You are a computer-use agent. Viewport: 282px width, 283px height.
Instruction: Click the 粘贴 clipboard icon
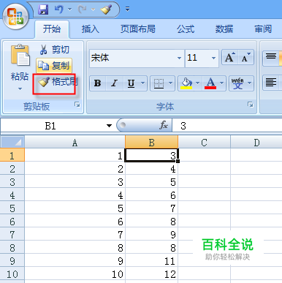pos(20,56)
